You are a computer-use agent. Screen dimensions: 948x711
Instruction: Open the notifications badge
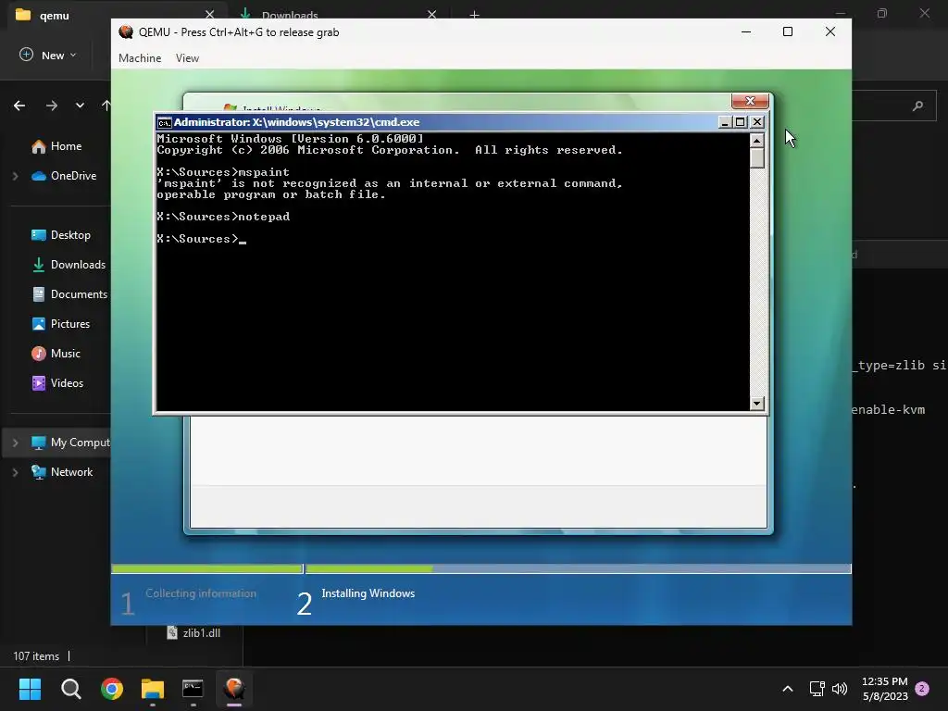tap(922, 689)
